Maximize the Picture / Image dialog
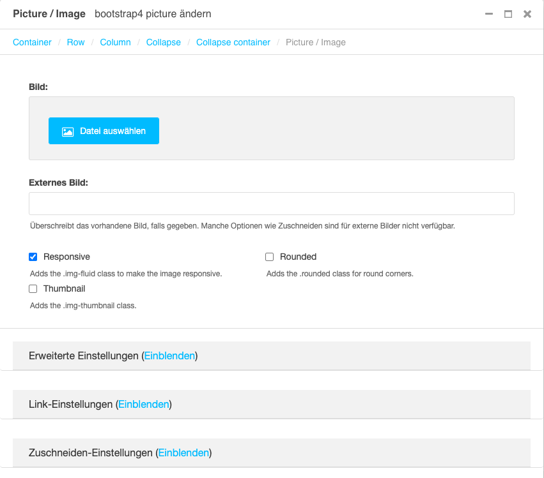This screenshot has width=544, height=478. [508, 13]
